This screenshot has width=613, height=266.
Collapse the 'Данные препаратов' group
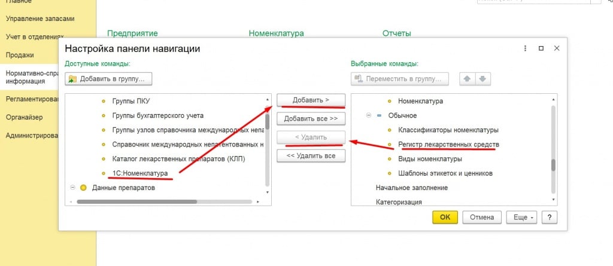[x=72, y=188]
